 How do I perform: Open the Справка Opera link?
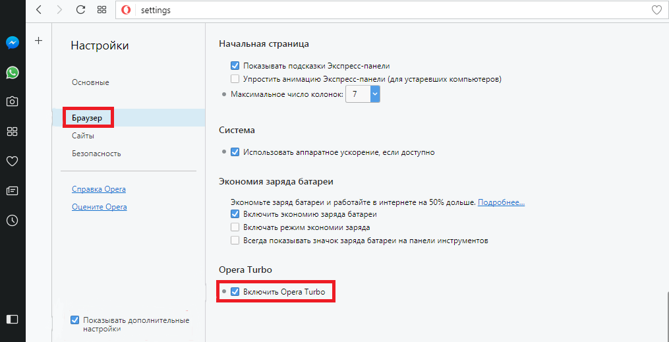[x=99, y=189]
